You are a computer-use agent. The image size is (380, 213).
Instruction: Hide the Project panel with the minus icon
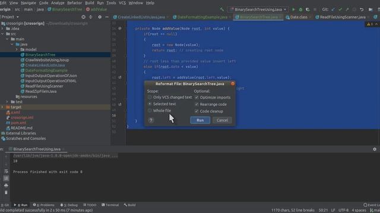[107, 17]
